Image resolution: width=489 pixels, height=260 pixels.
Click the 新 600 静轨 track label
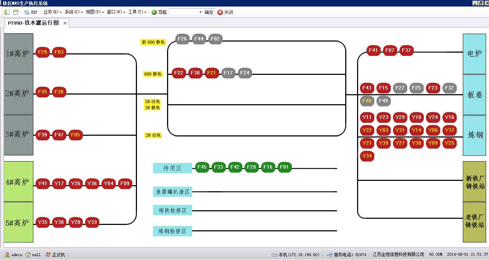tap(153, 42)
